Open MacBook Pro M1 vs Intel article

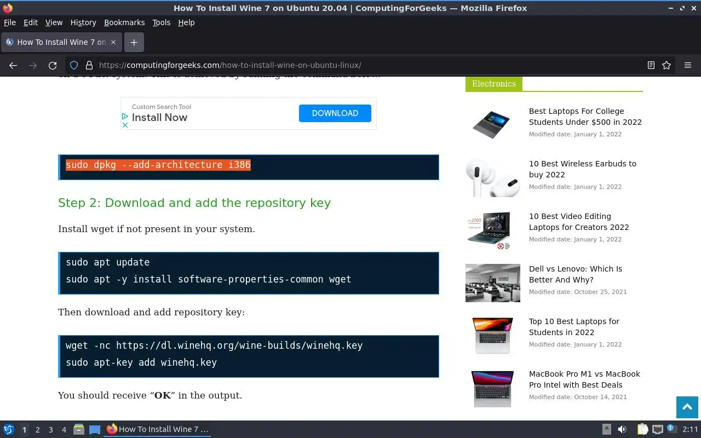pyautogui.click(x=584, y=379)
